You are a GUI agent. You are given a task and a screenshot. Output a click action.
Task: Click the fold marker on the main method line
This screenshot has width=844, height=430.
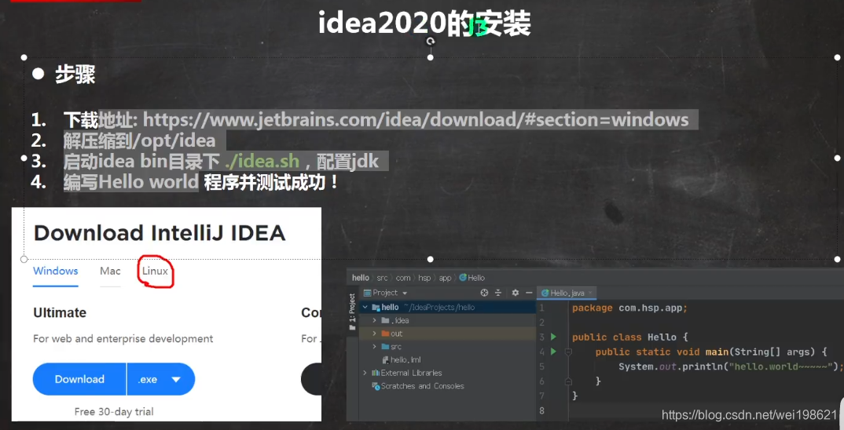click(x=568, y=352)
